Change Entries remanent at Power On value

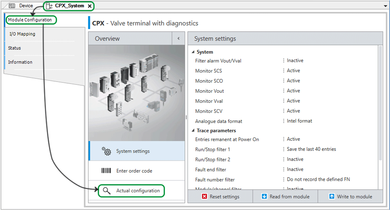click(293, 139)
